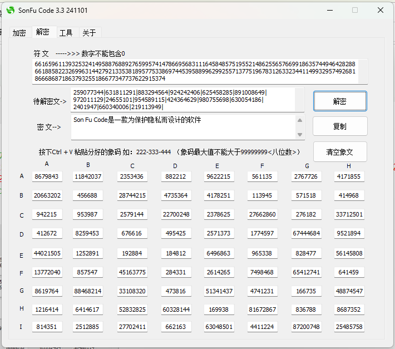Select the 关于 tab
The width and height of the screenshot is (395, 349).
pos(89,33)
